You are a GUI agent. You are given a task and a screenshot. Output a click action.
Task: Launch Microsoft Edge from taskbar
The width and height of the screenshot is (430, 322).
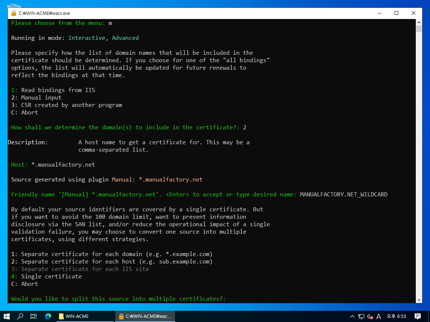(x=48, y=316)
